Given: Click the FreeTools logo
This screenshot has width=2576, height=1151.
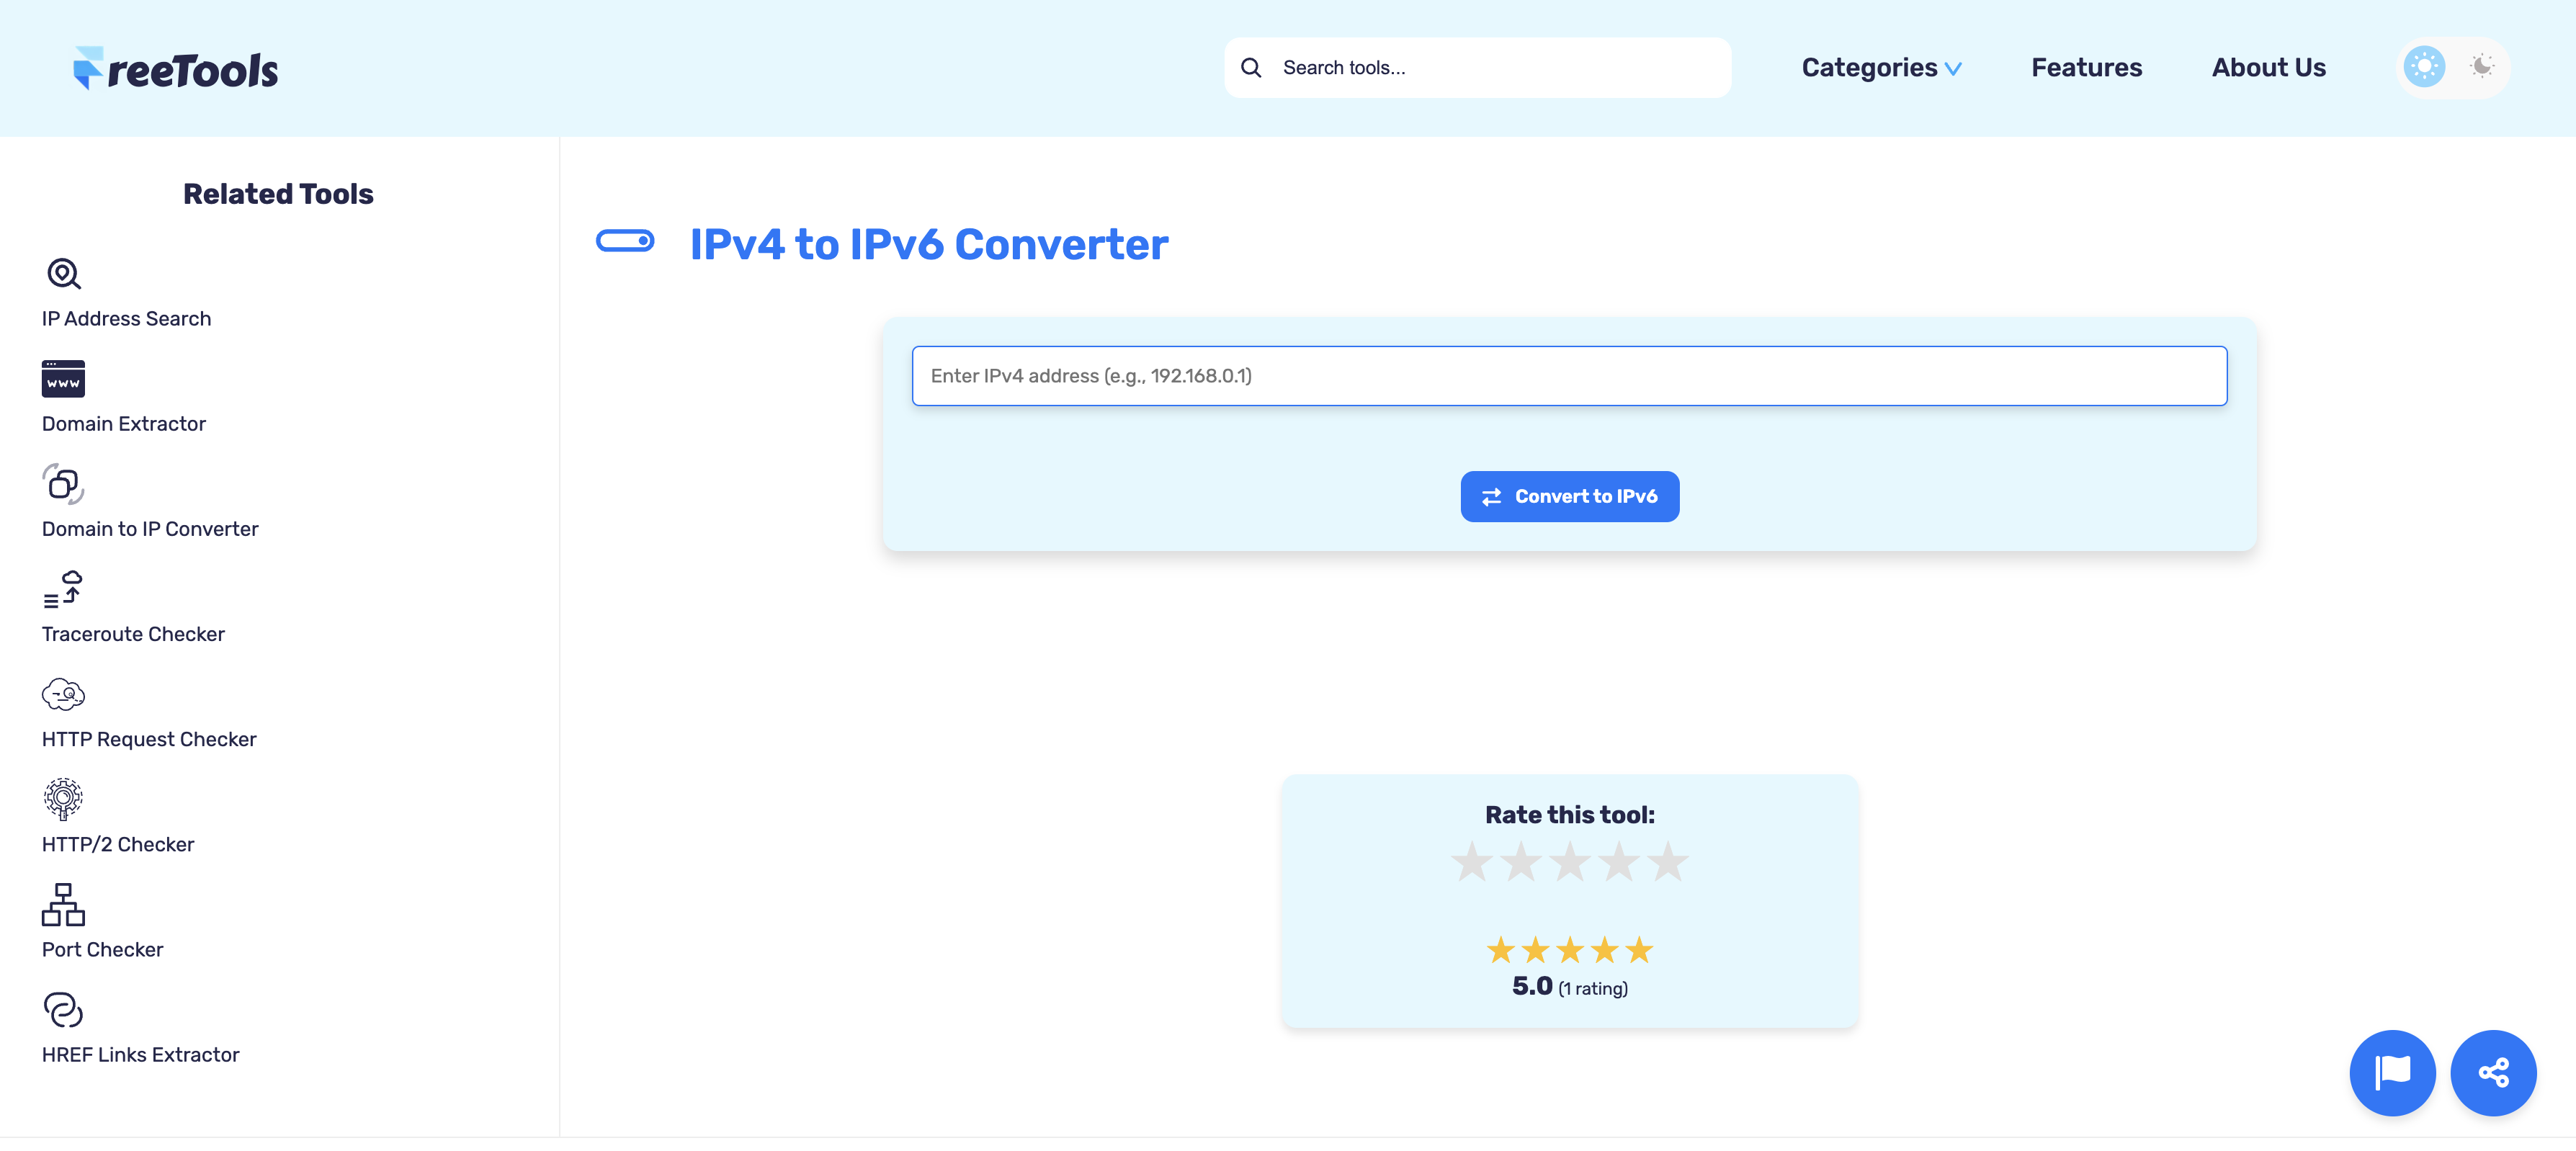Looking at the screenshot, I should (176, 68).
